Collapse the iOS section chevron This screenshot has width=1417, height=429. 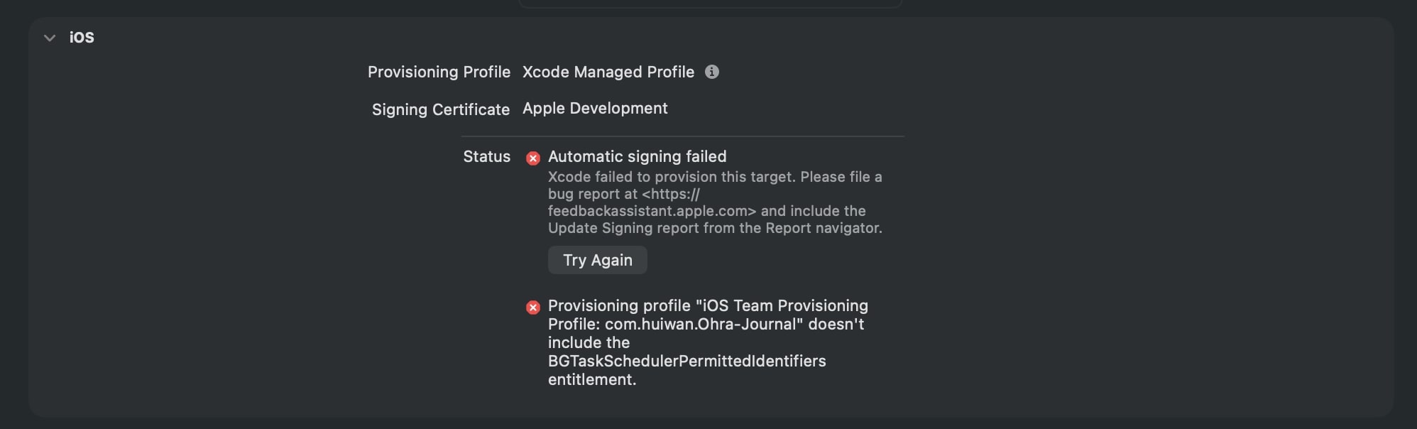tap(50, 38)
